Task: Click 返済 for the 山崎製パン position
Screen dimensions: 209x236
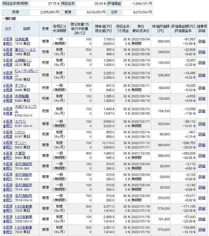Action: 9,60
